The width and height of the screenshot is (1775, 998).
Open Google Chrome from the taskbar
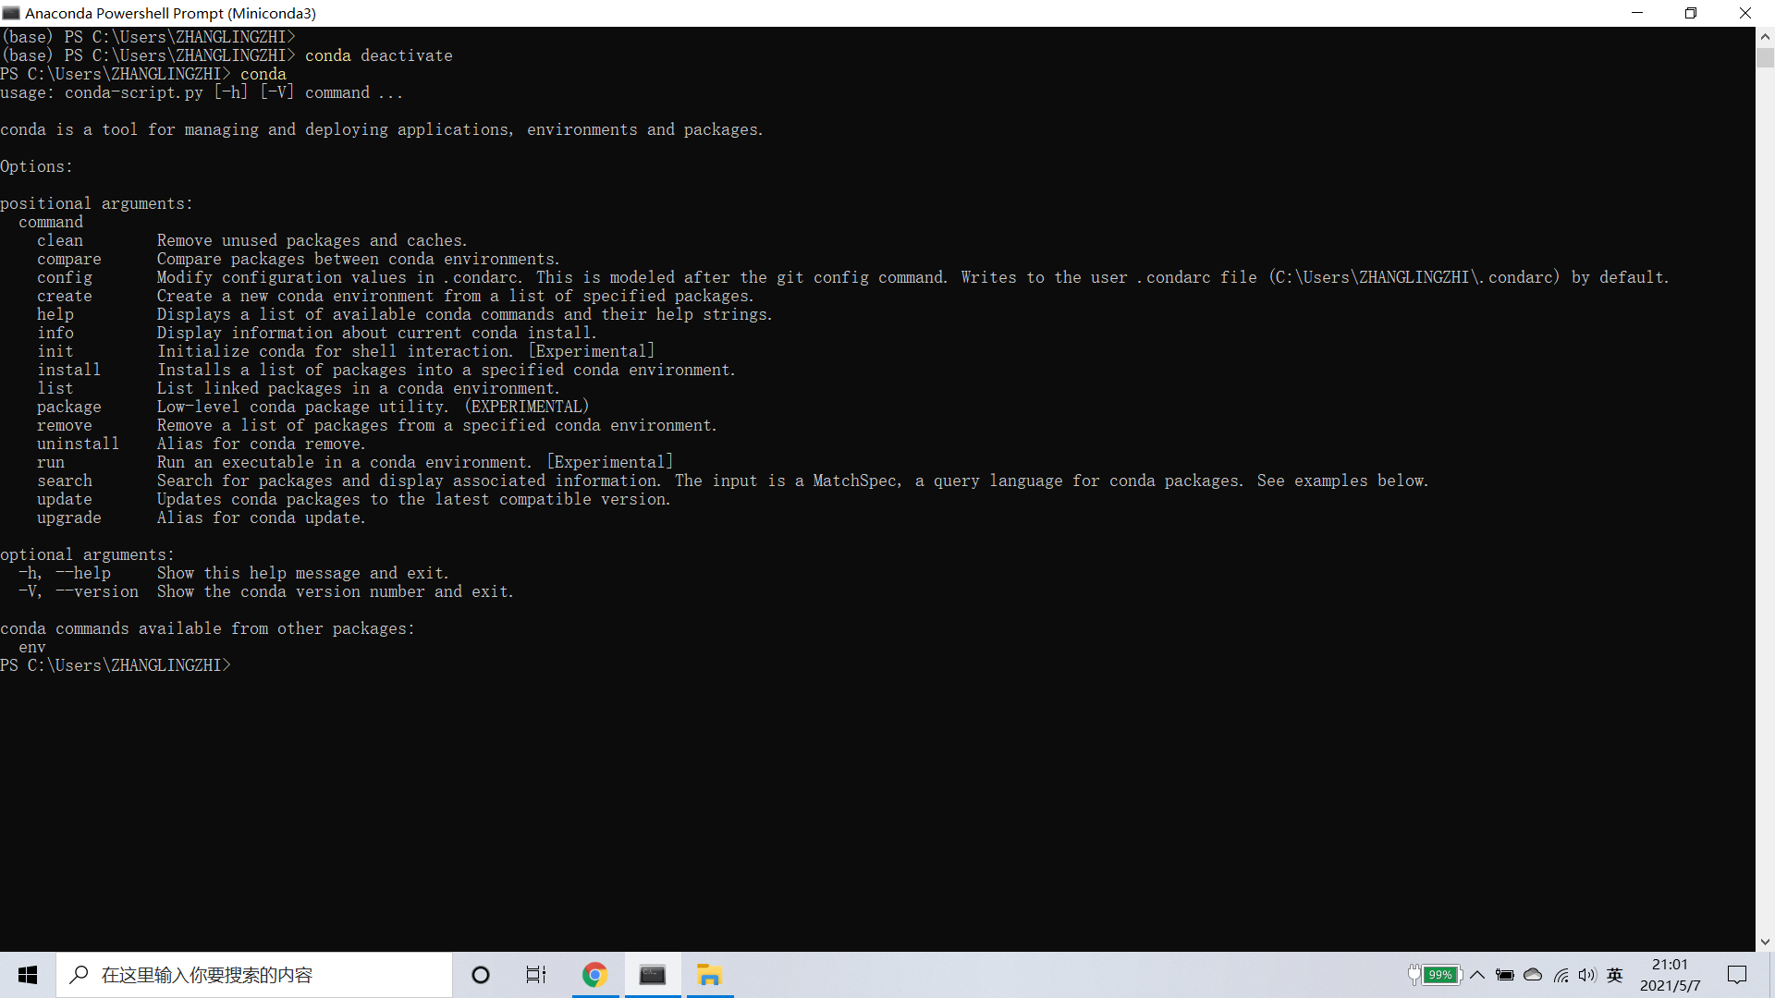coord(595,975)
